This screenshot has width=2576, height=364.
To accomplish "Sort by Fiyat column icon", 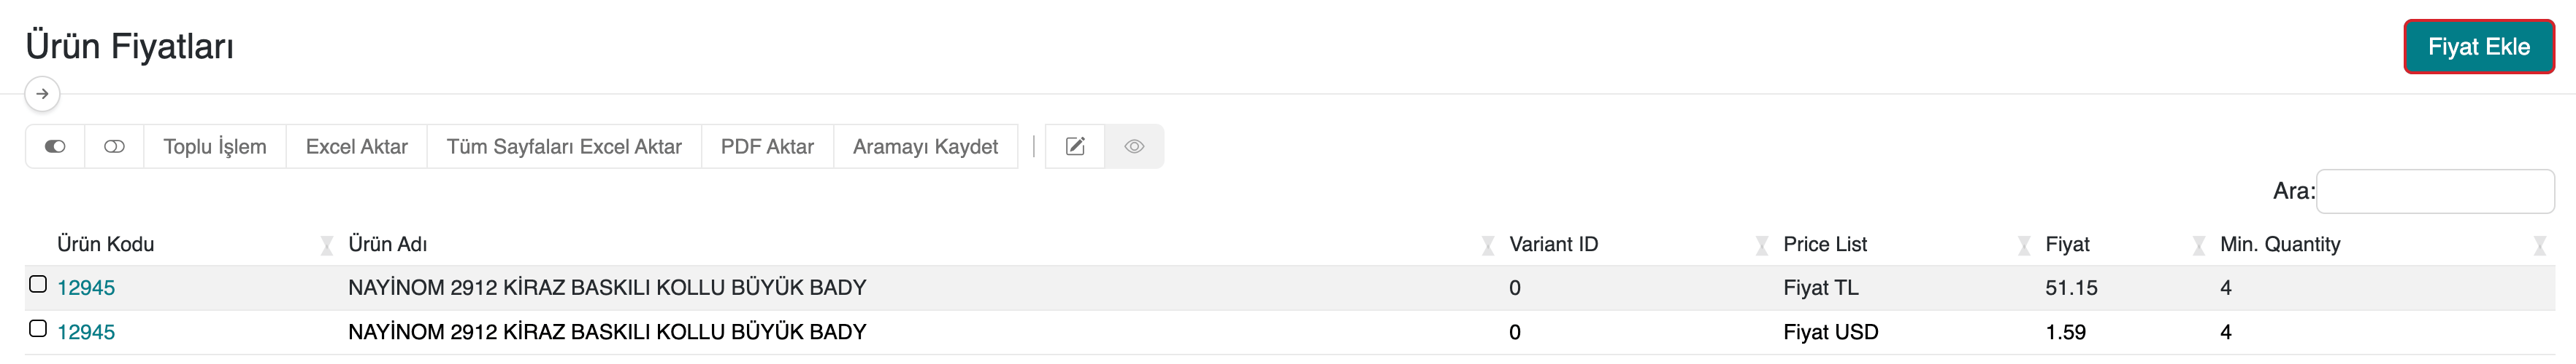I will click(2198, 245).
